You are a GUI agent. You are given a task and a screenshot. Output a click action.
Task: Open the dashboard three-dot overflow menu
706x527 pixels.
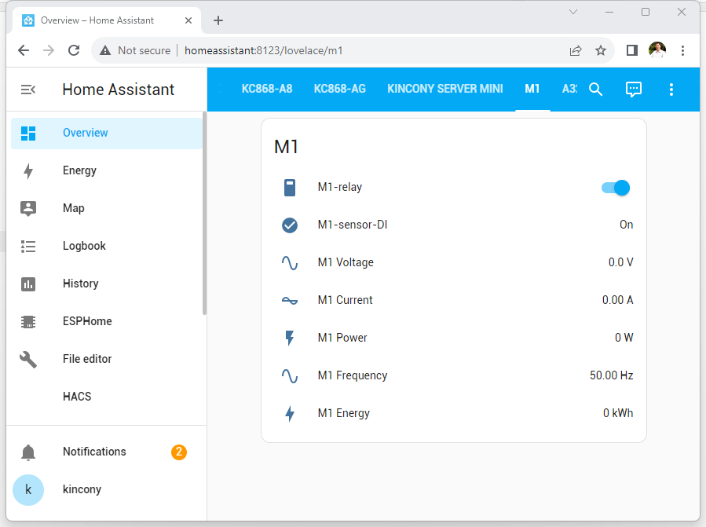pos(671,90)
